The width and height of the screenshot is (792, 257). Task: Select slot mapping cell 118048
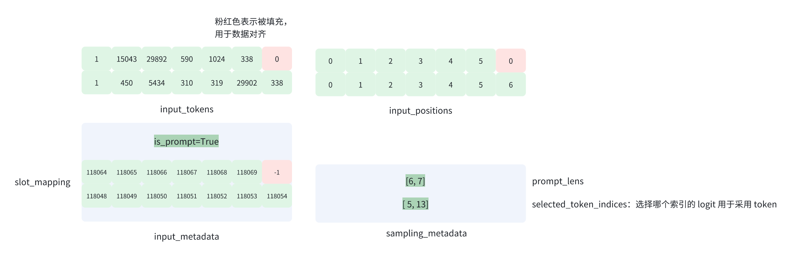[x=97, y=196]
